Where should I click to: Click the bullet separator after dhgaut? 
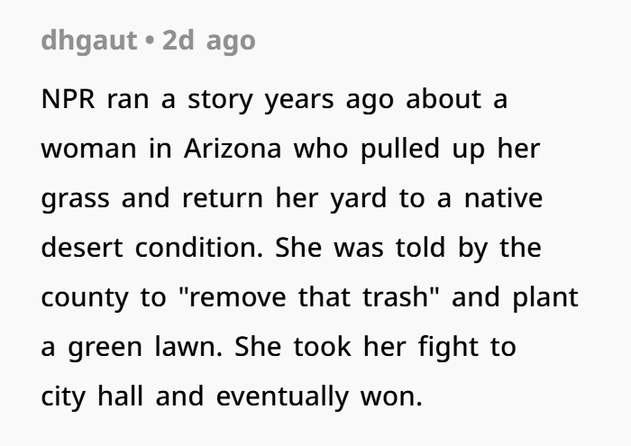pyautogui.click(x=150, y=41)
